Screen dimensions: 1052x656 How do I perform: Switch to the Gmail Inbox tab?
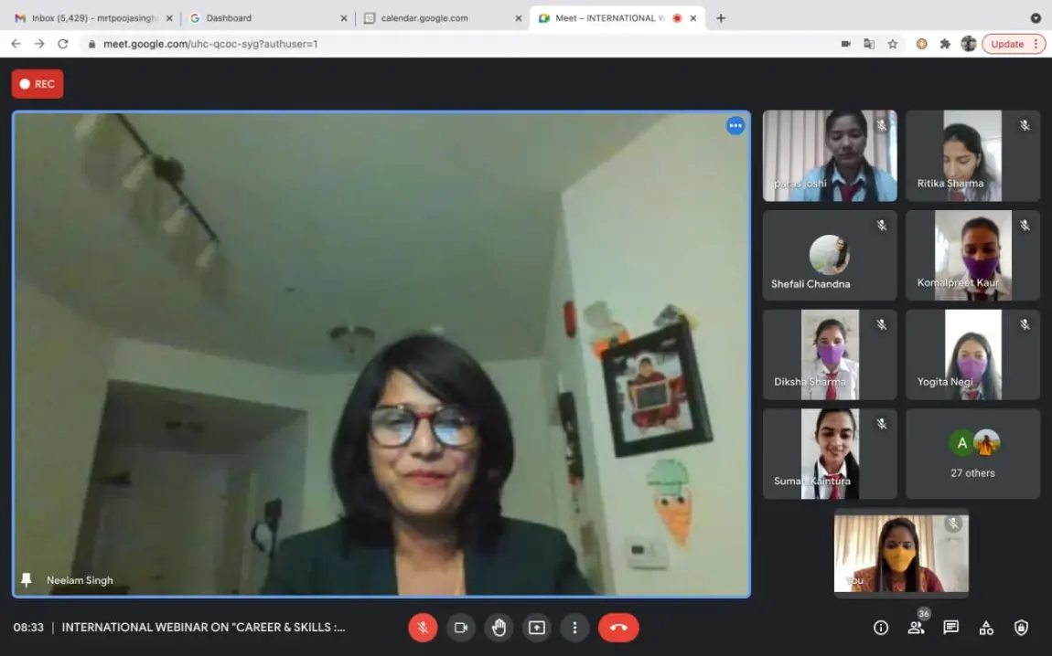[91, 18]
